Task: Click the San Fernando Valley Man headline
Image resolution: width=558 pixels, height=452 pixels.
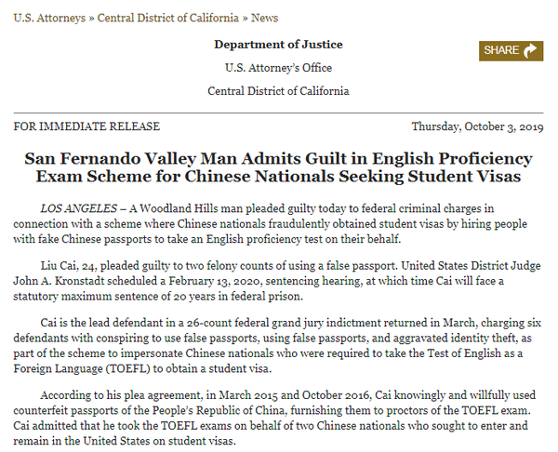Action: [x=278, y=167]
